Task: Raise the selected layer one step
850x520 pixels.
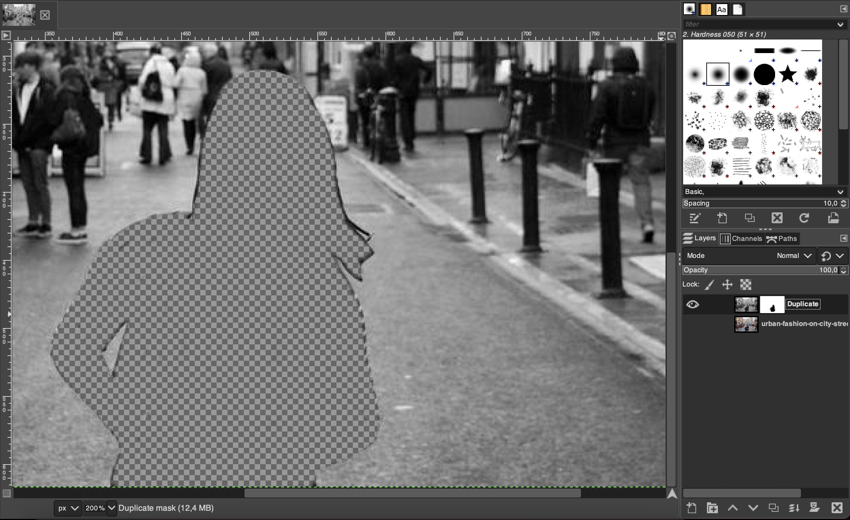Action: coord(733,508)
